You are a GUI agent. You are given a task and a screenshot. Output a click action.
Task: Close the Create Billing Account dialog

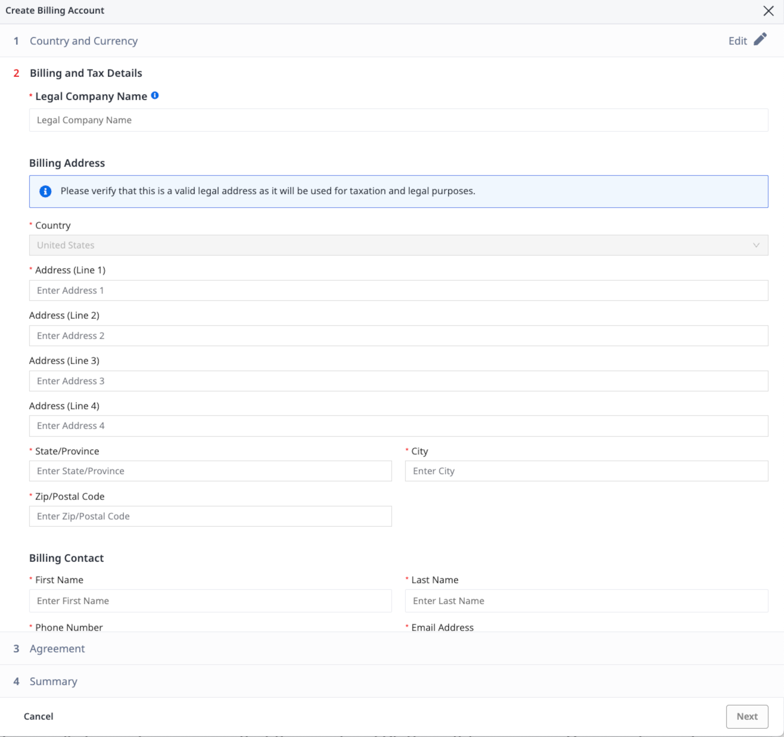768,11
